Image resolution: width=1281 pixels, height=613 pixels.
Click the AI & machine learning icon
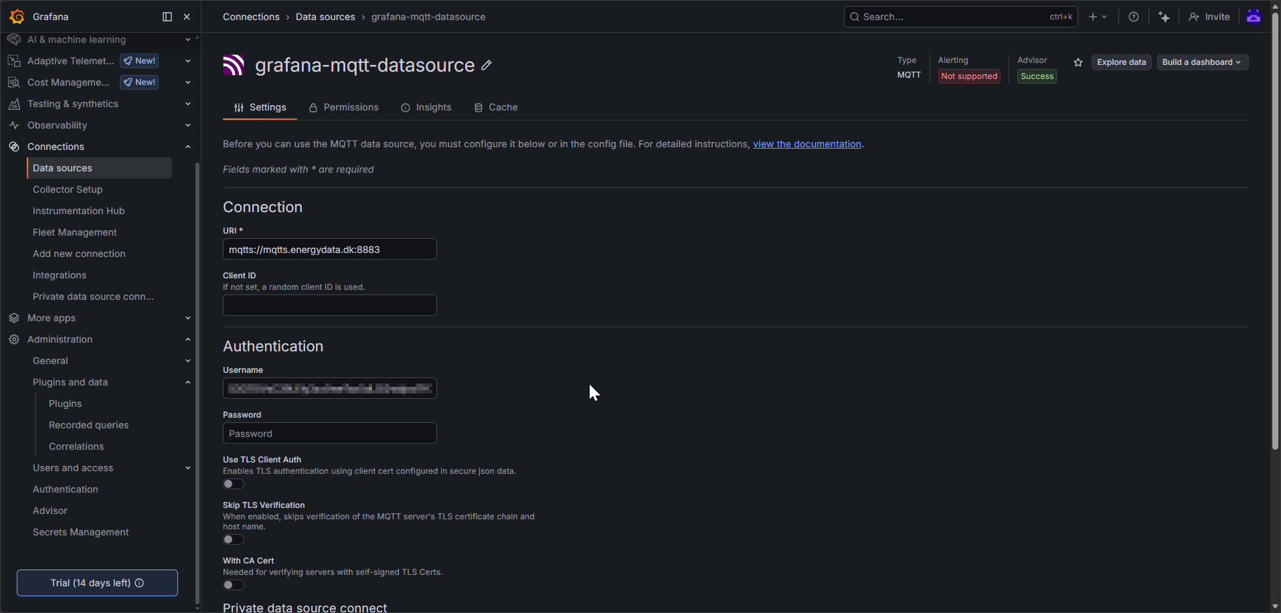point(14,39)
